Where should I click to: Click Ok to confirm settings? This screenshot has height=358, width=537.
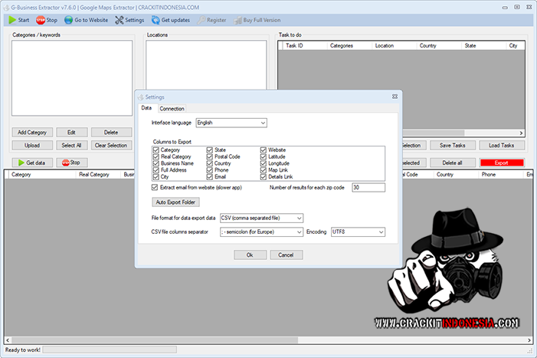click(250, 255)
